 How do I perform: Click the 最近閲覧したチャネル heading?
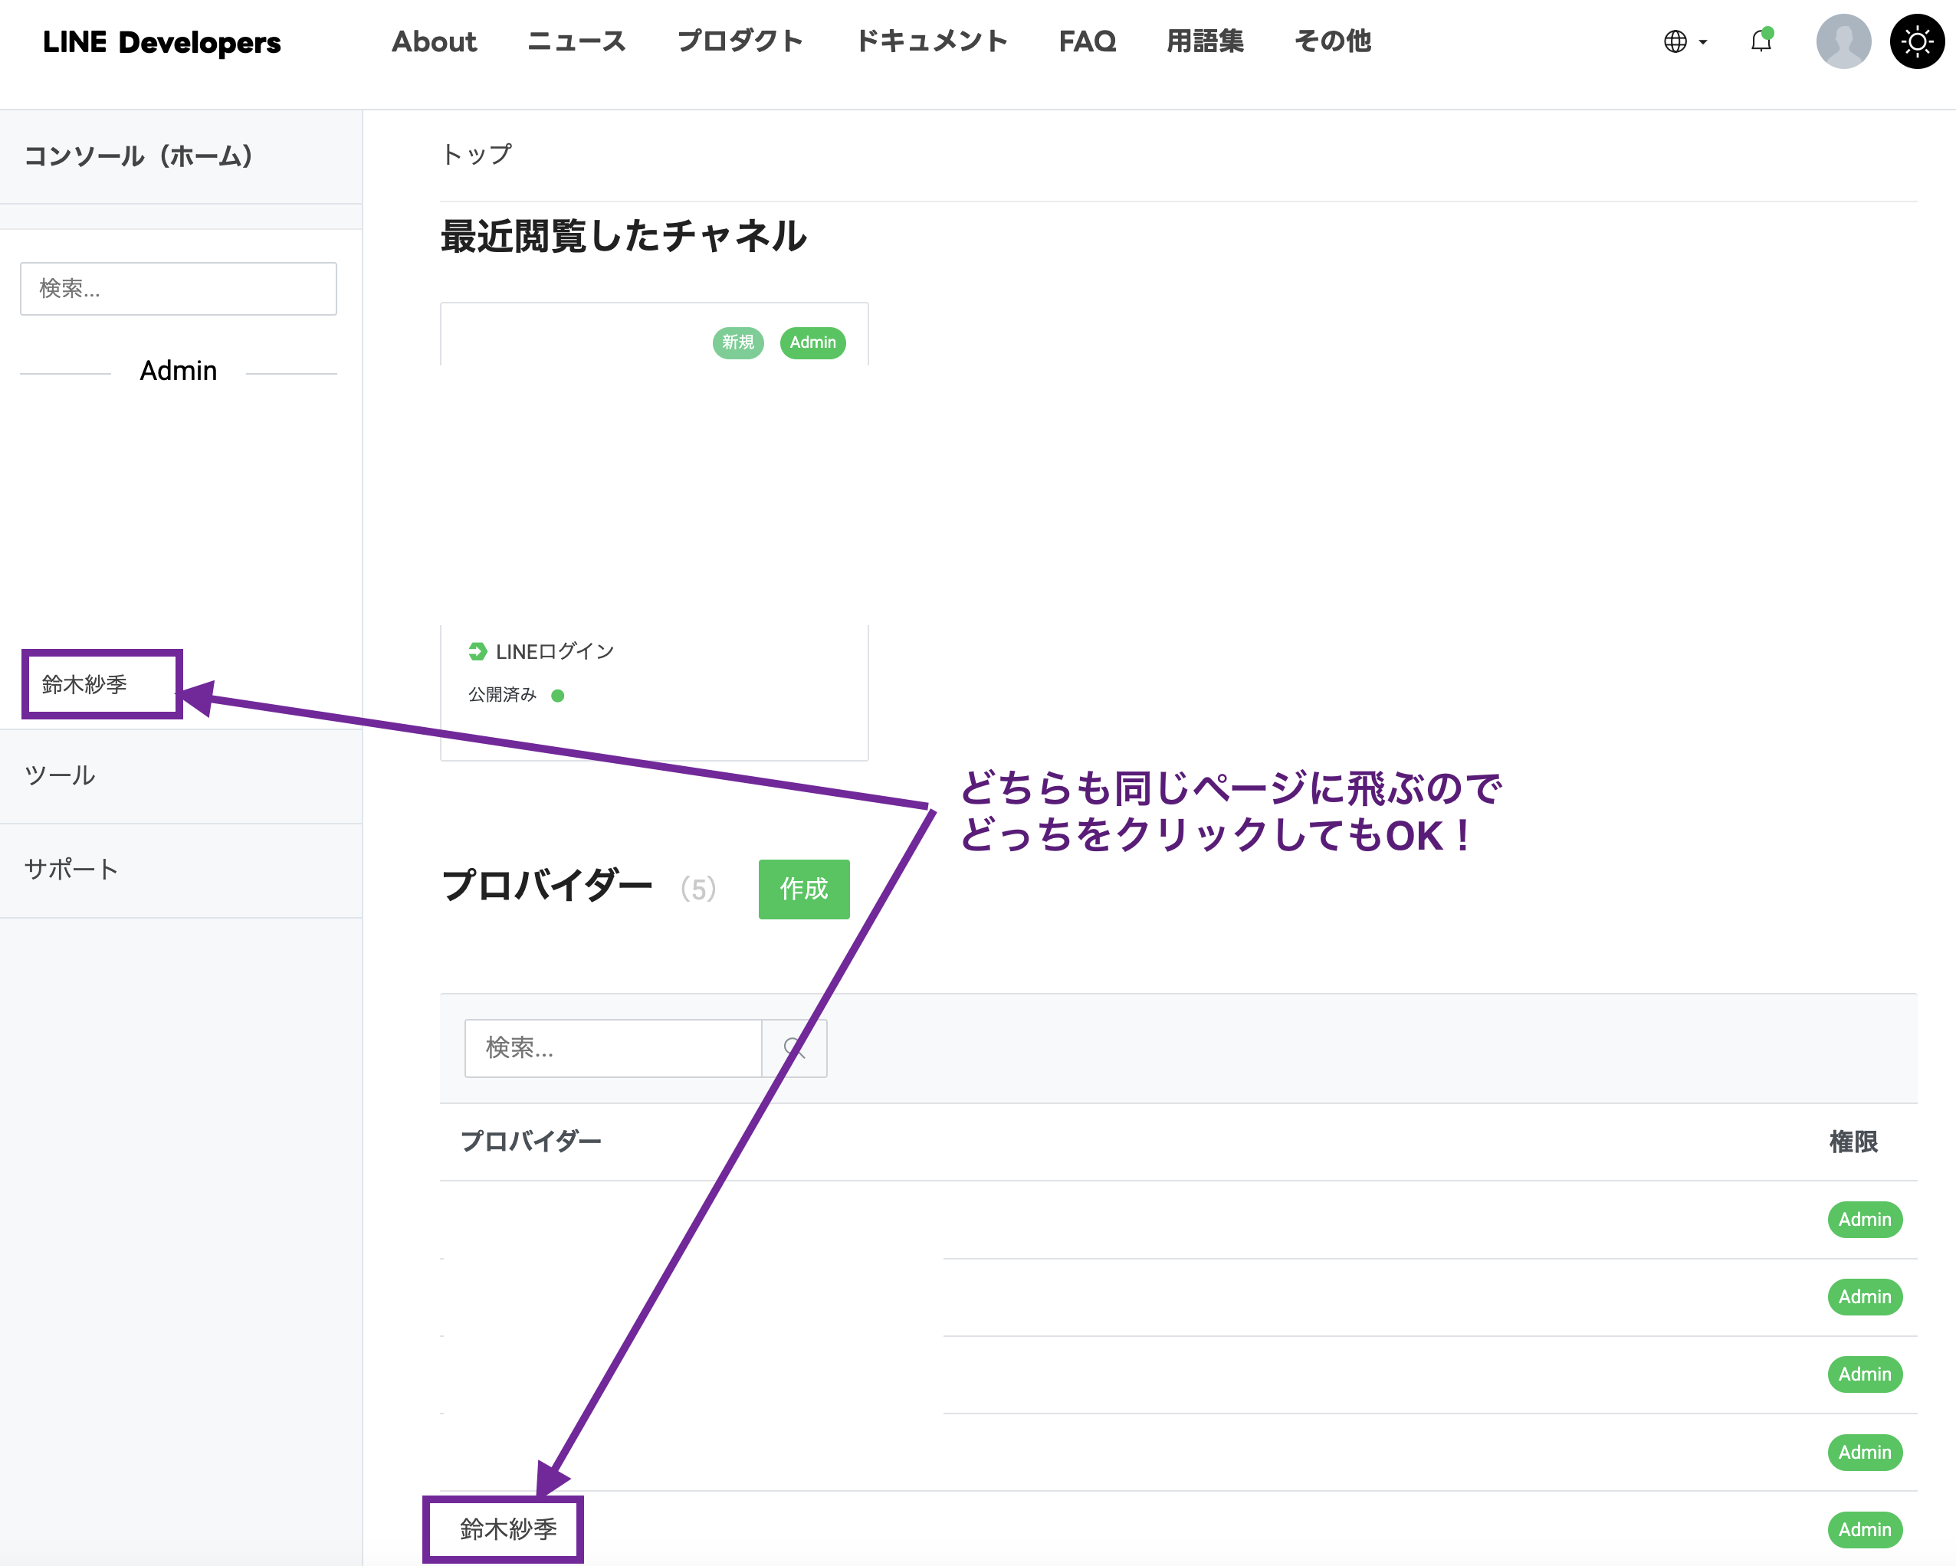click(x=624, y=237)
